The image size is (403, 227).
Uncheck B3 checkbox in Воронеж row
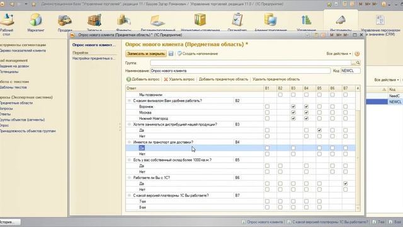pyautogui.click(x=293, y=107)
